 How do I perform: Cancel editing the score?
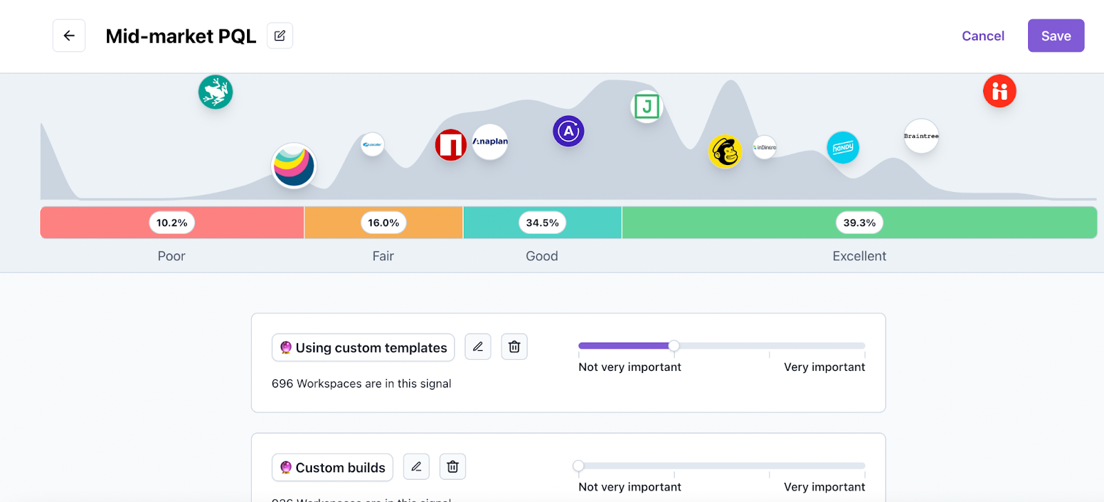click(x=983, y=36)
